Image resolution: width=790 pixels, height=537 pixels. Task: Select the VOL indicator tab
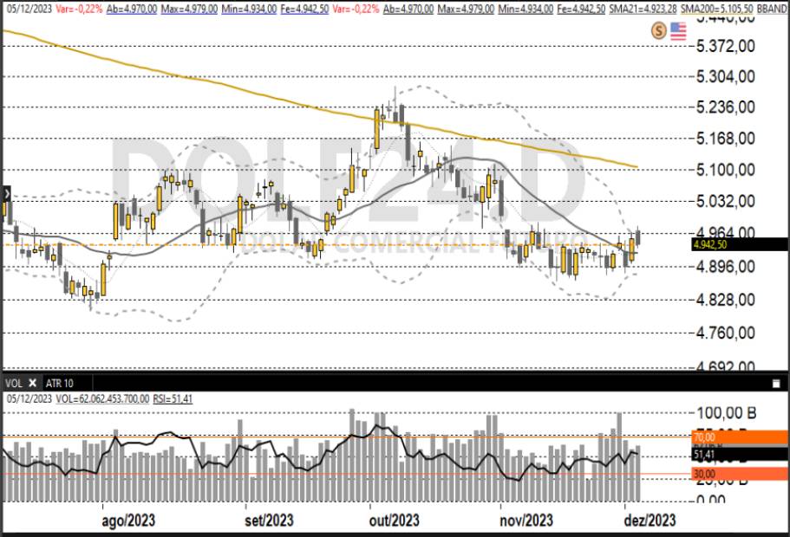pyautogui.click(x=14, y=382)
